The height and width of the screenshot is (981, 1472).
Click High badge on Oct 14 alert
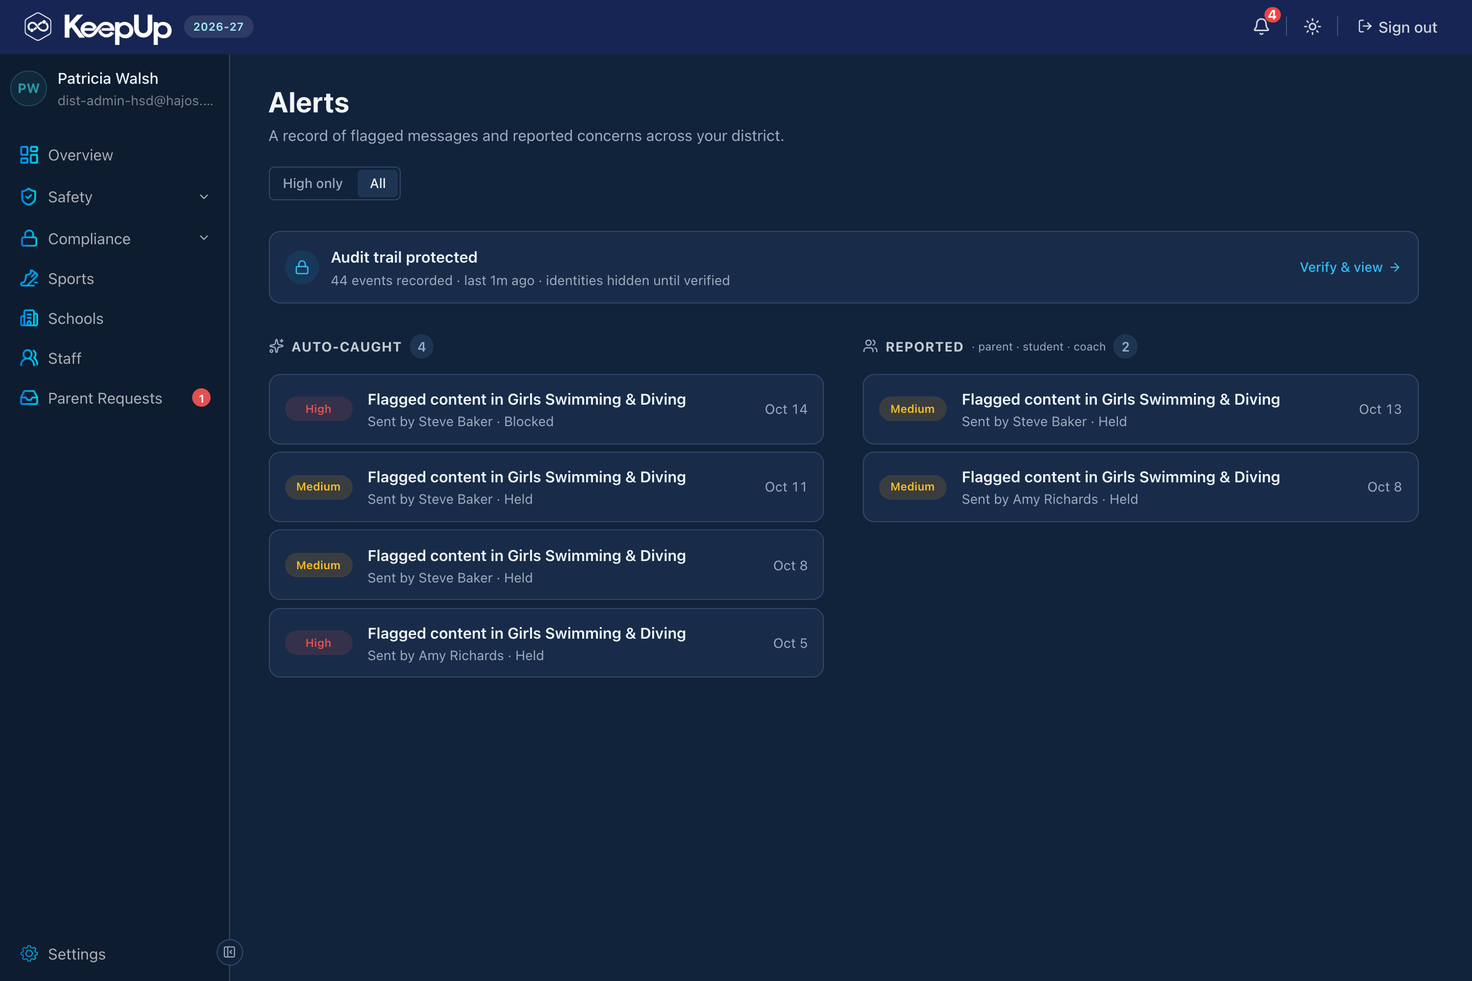click(x=318, y=409)
